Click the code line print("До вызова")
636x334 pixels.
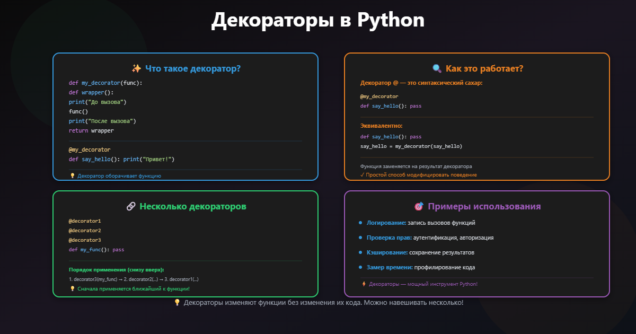tap(98, 102)
